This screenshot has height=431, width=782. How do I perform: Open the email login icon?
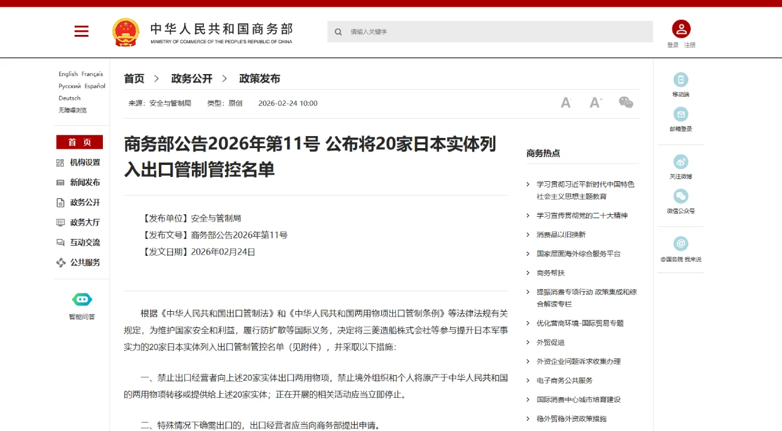681,114
